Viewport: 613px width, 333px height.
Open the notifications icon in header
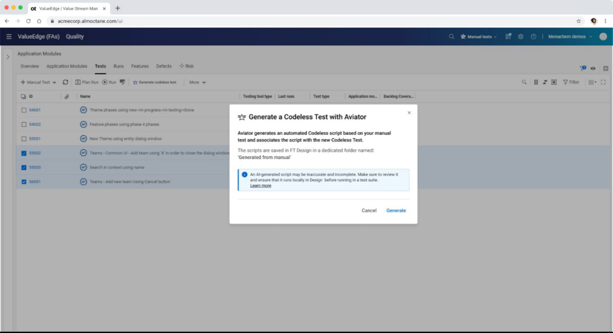click(508, 37)
